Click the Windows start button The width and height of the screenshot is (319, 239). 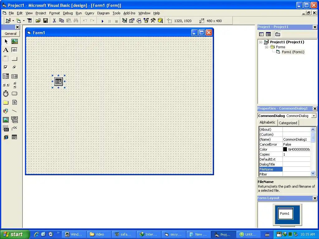click(x=14, y=234)
